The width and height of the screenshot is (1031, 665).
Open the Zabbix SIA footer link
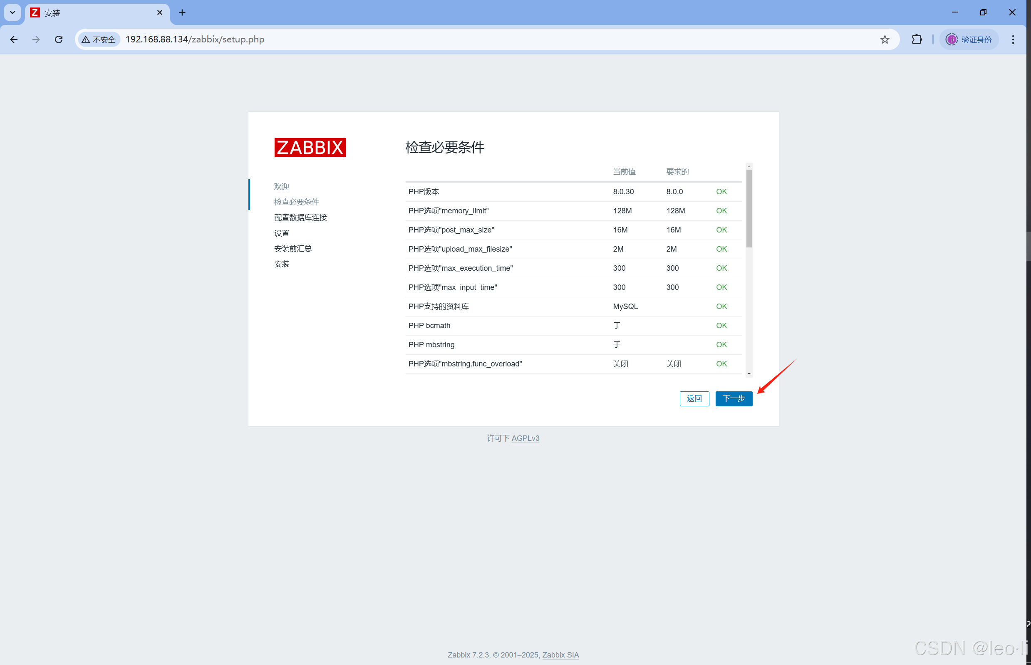pos(560,655)
